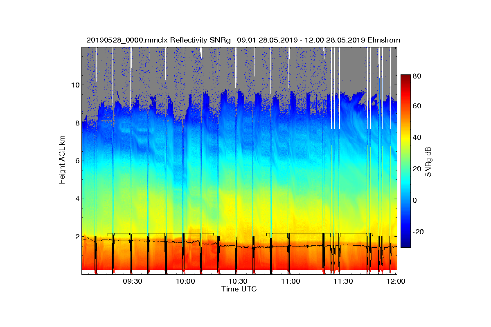This screenshot has width=491, height=327.
Task: Click the 09:30 time tick label
Action: pyautogui.click(x=133, y=281)
